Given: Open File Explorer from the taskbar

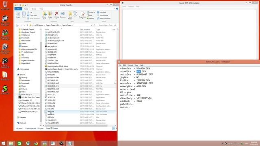Looking at the screenshot, I should point(11,143).
